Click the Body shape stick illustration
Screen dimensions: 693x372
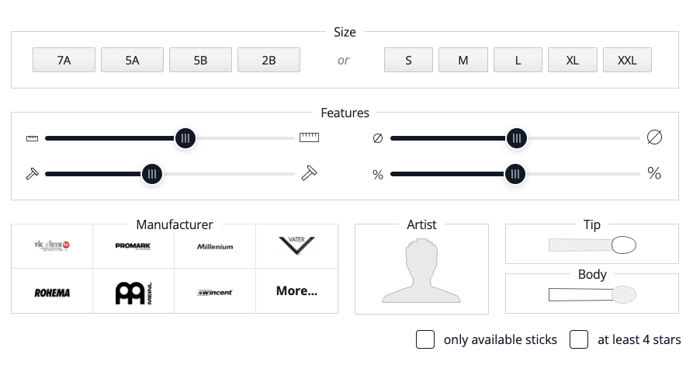pos(592,294)
